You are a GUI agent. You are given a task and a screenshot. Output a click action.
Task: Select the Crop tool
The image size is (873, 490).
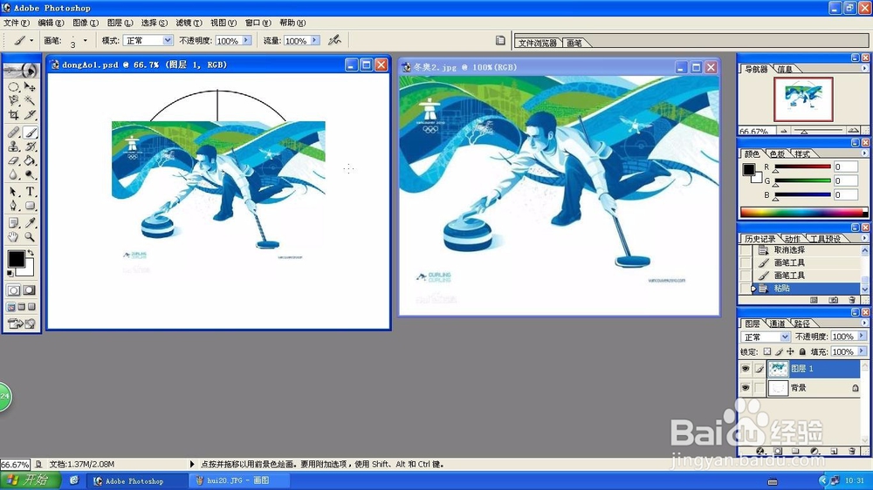coord(13,115)
